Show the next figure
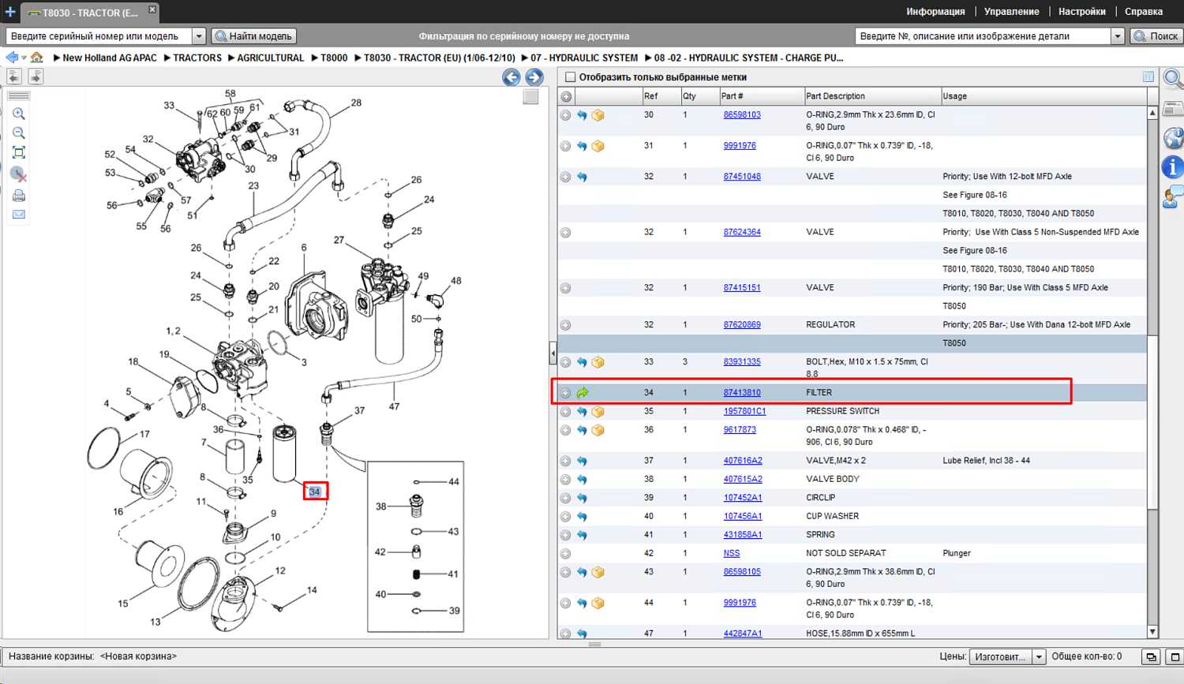The width and height of the screenshot is (1184, 684). point(534,77)
